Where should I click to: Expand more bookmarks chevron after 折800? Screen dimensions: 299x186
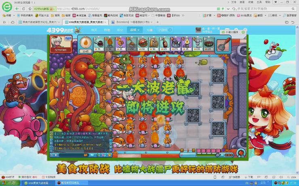pyautogui.click(x=183, y=15)
